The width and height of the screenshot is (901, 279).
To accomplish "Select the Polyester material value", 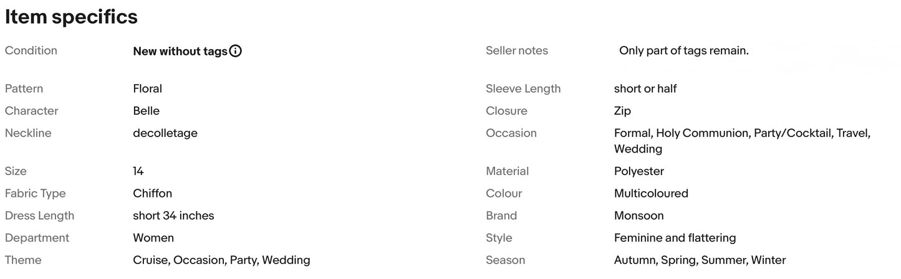I will (x=639, y=171).
